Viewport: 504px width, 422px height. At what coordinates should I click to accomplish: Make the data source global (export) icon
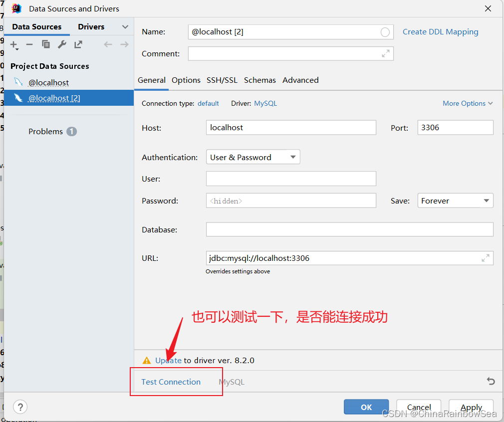(x=78, y=44)
